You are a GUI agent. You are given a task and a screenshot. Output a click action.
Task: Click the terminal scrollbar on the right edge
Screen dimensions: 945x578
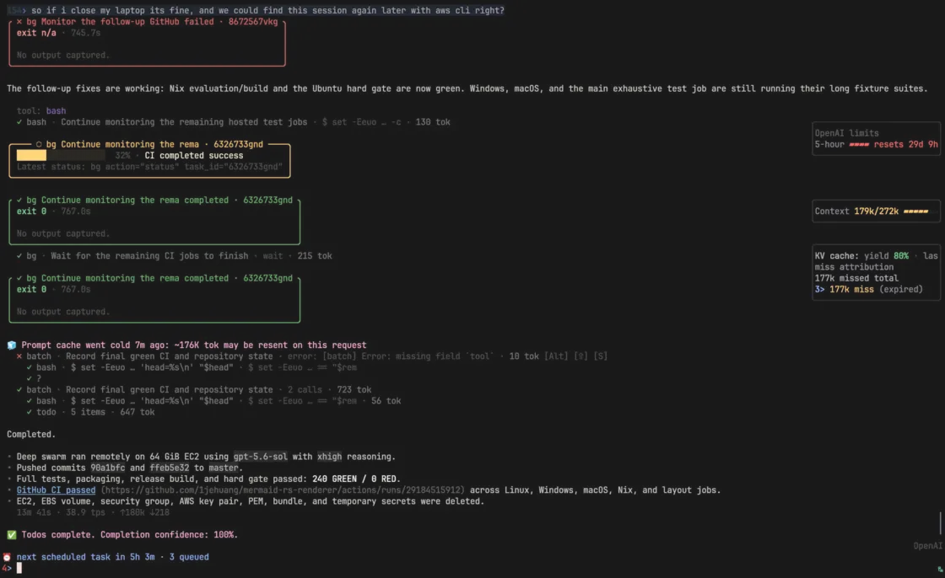(940, 522)
